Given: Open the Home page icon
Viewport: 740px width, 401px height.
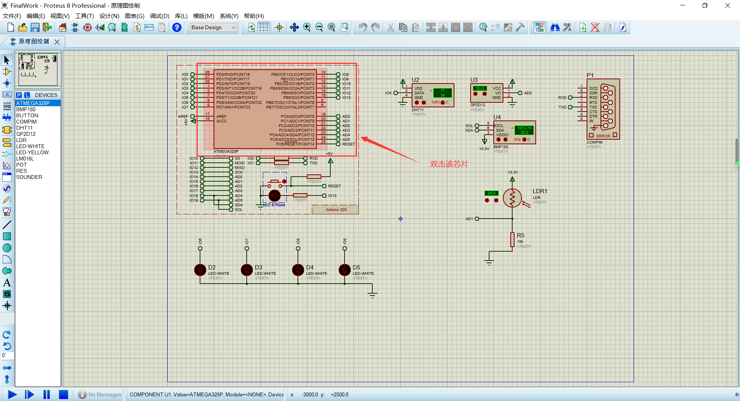Looking at the screenshot, I should 62,27.
